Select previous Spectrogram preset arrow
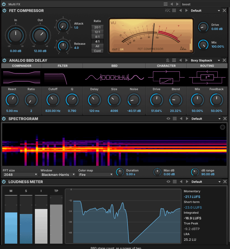This screenshot has width=230, height=249. [181, 119]
